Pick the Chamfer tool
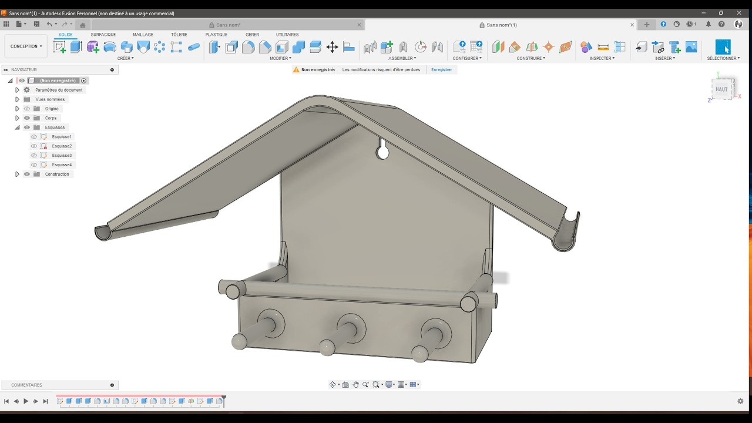This screenshot has height=423, width=752. click(x=265, y=47)
